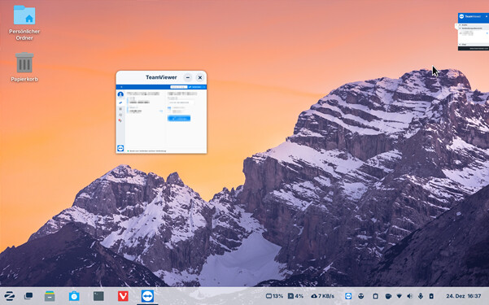This screenshot has width=489, height=305.
Task: Collapse the first section in TeamViewer side panel
Action: [x=461, y=24]
